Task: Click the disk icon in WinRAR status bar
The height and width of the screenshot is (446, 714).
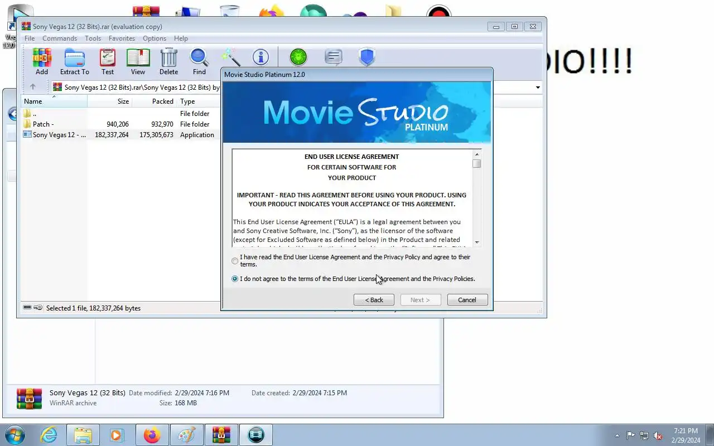Action: 27,308
